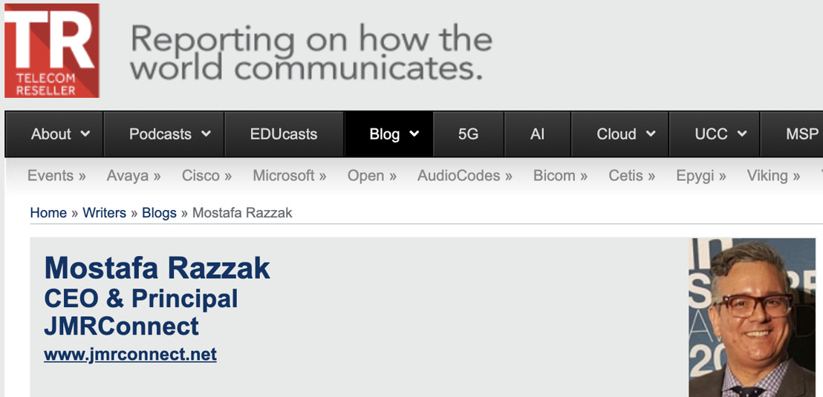The height and width of the screenshot is (397, 823).
Task: Open the Writers breadcrumb link
Action: (105, 213)
